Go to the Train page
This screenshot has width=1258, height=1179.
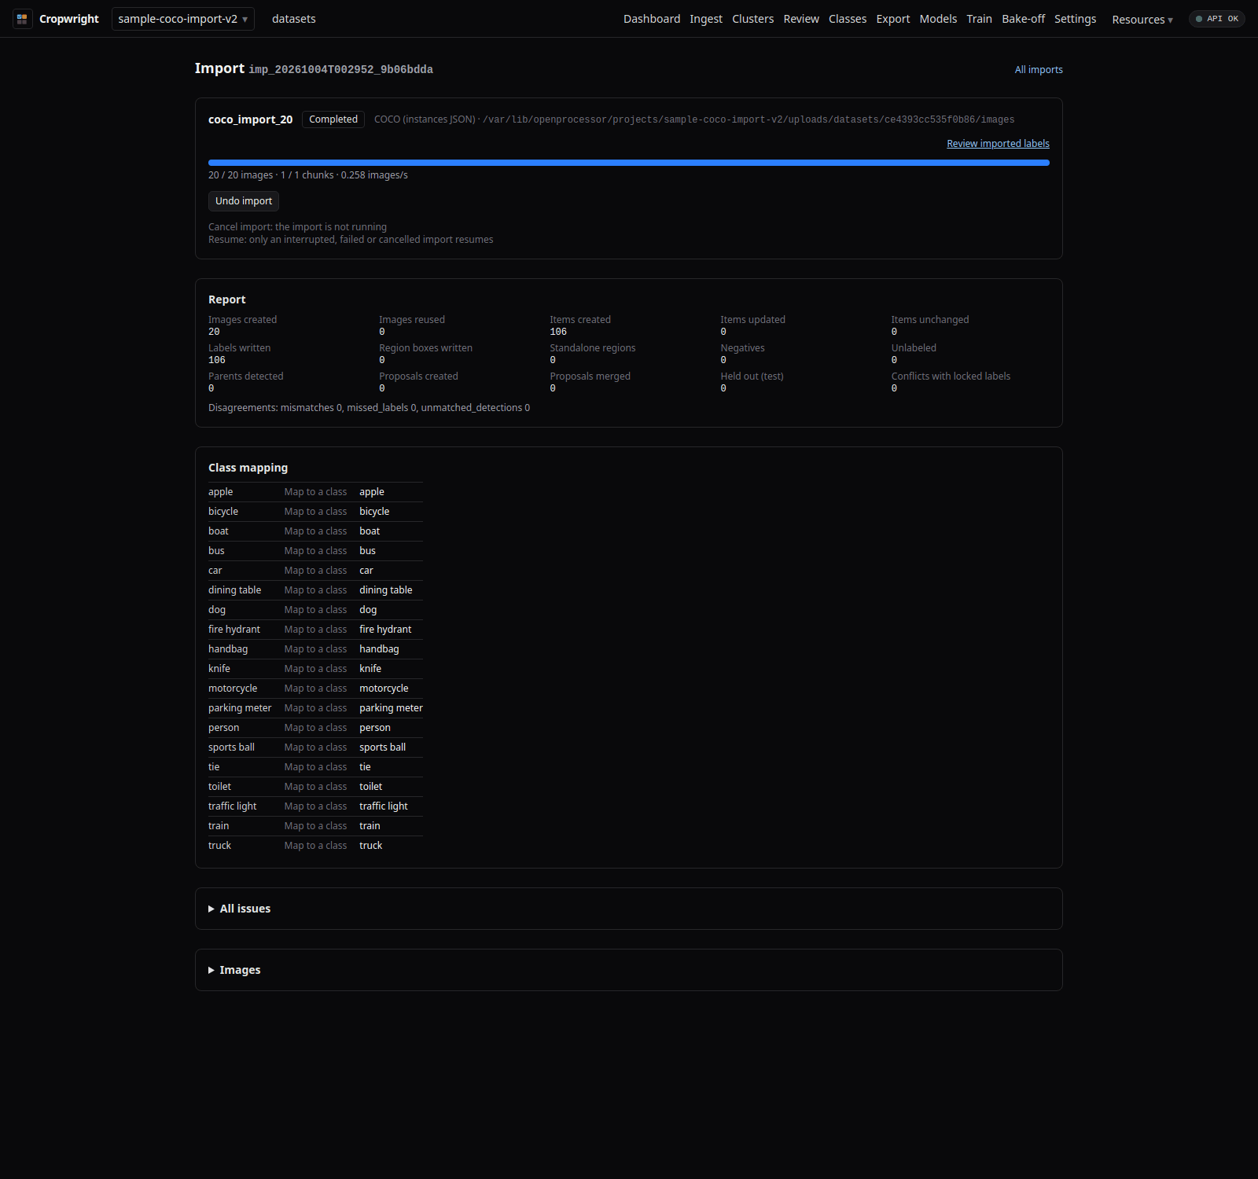click(x=979, y=19)
